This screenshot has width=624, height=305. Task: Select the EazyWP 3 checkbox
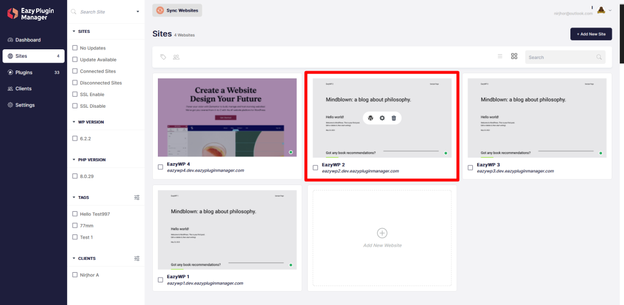click(470, 167)
